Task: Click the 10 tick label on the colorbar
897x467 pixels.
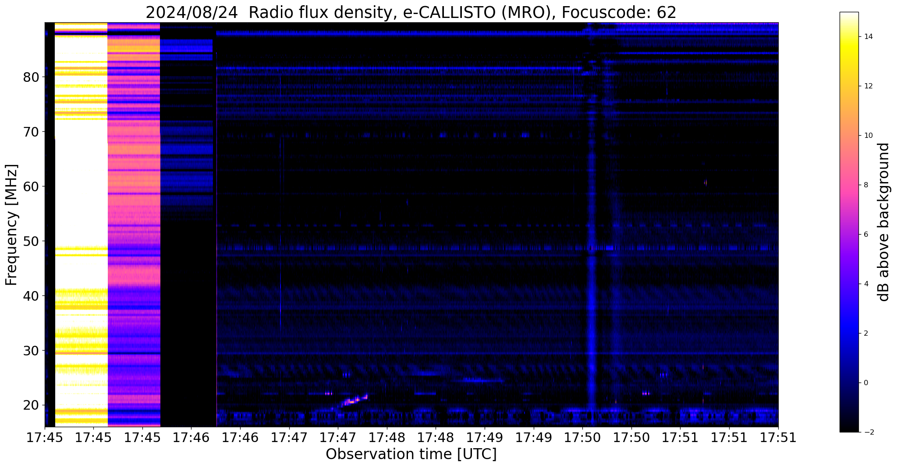Action: point(868,136)
